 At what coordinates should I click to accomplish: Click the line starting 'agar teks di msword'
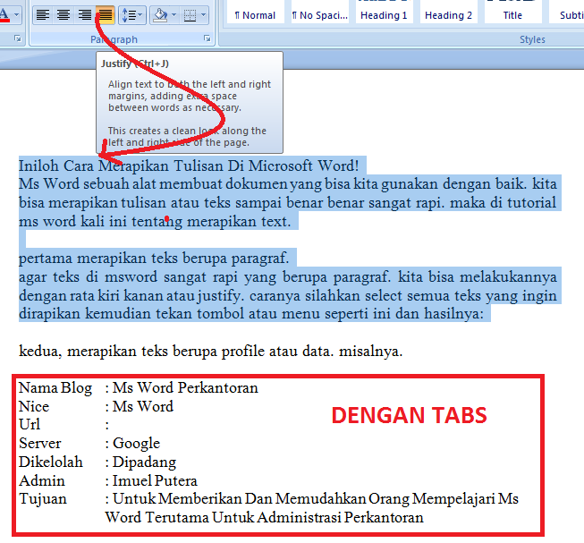point(288,276)
